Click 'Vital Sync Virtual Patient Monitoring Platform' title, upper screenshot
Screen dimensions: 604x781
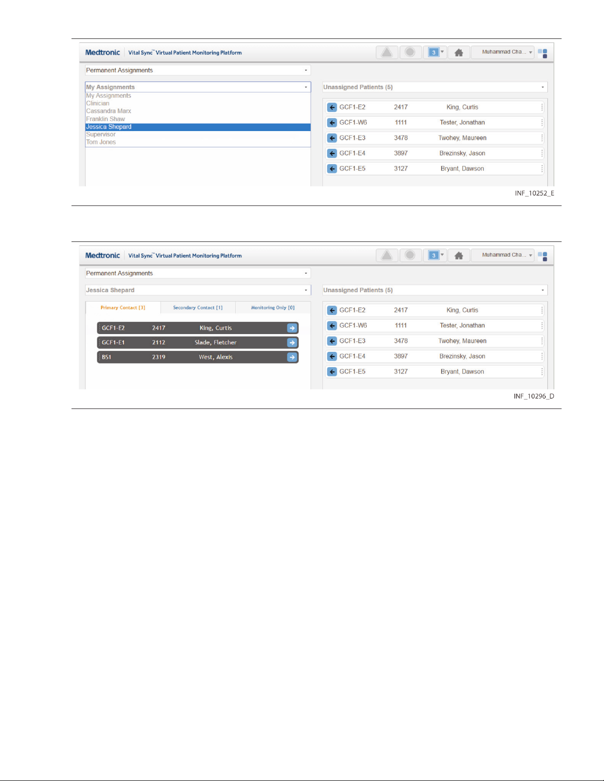click(185, 53)
